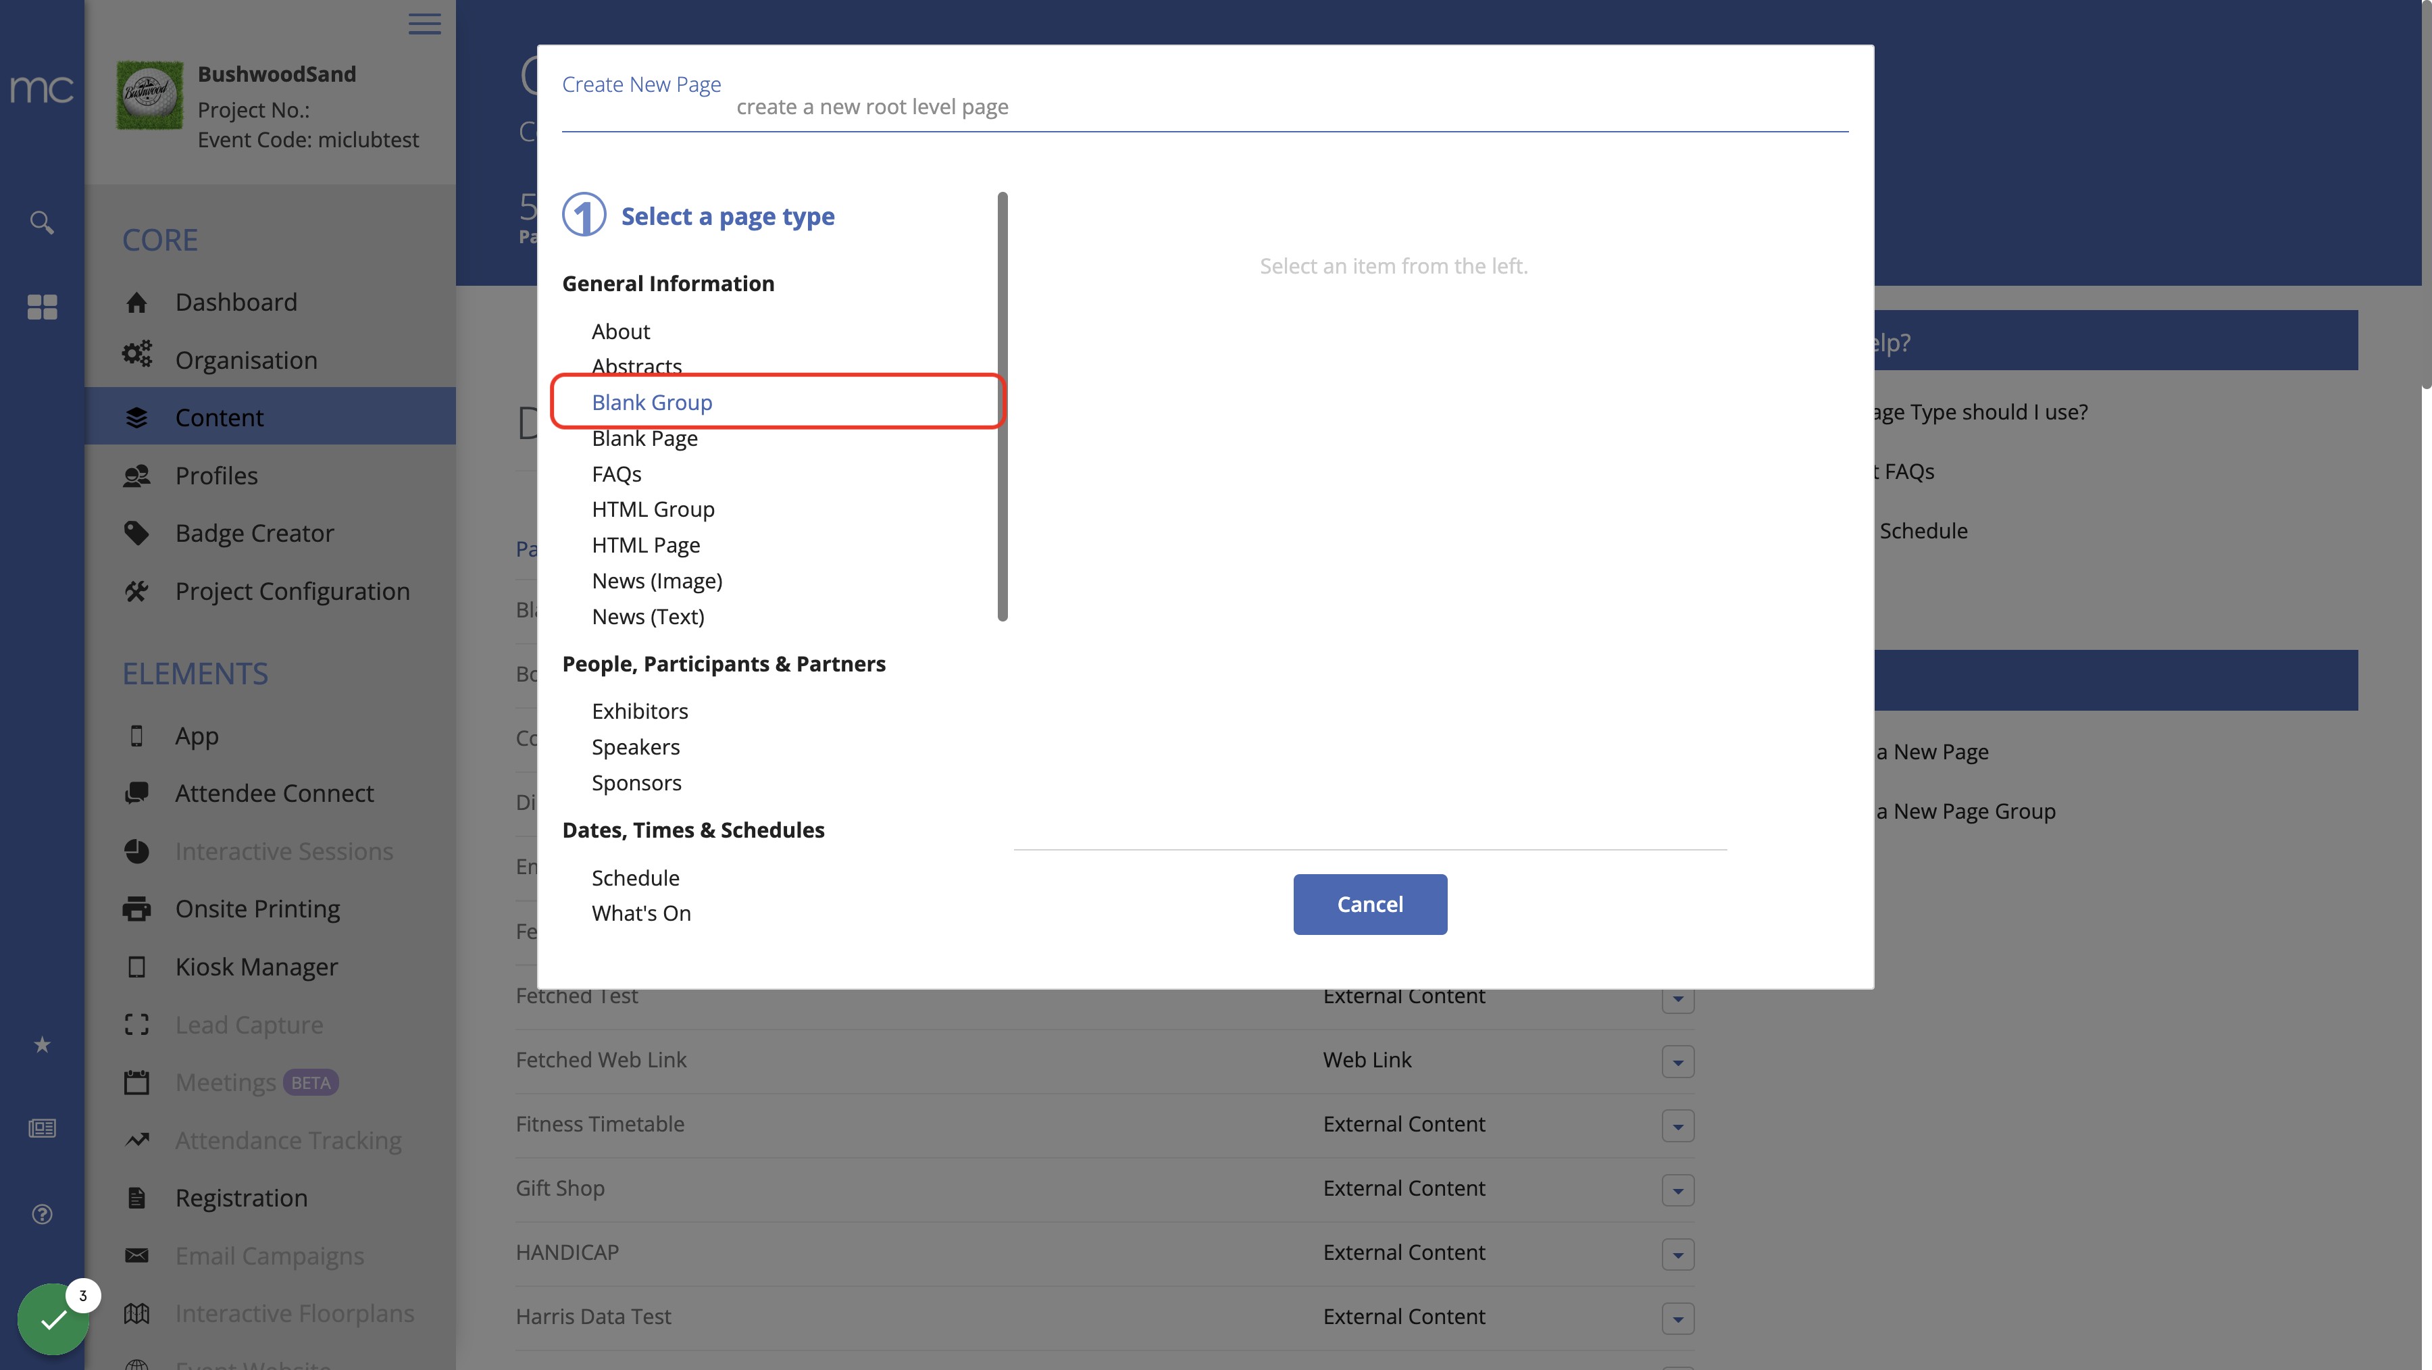Select About page type
This screenshot has width=2432, height=1370.
point(622,332)
